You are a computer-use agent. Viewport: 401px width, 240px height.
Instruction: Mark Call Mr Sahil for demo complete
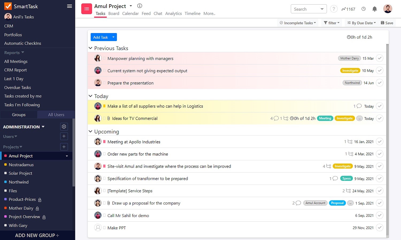[x=380, y=215]
